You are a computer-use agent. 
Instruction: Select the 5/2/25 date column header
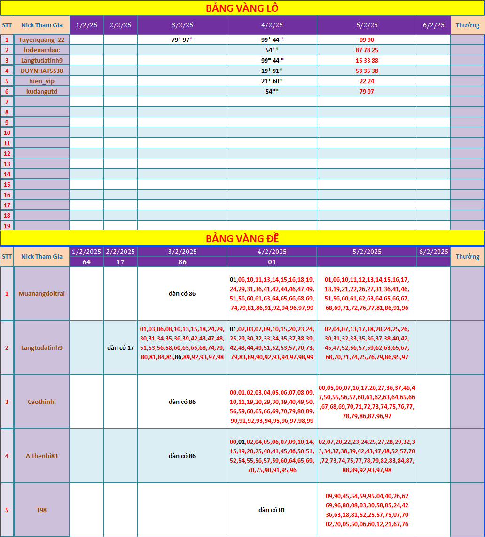pyautogui.click(x=367, y=25)
